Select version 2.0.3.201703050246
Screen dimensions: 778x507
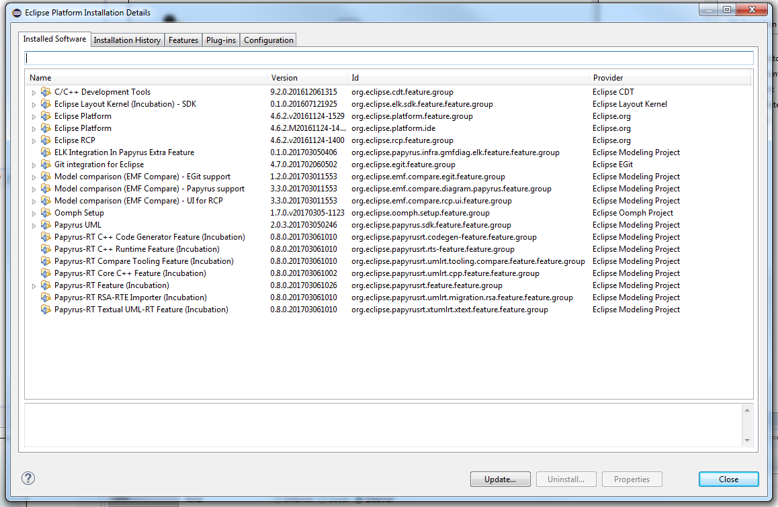[304, 225]
